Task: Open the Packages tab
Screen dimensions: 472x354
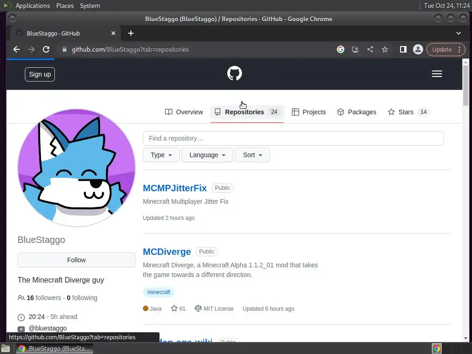Action: click(x=357, y=112)
